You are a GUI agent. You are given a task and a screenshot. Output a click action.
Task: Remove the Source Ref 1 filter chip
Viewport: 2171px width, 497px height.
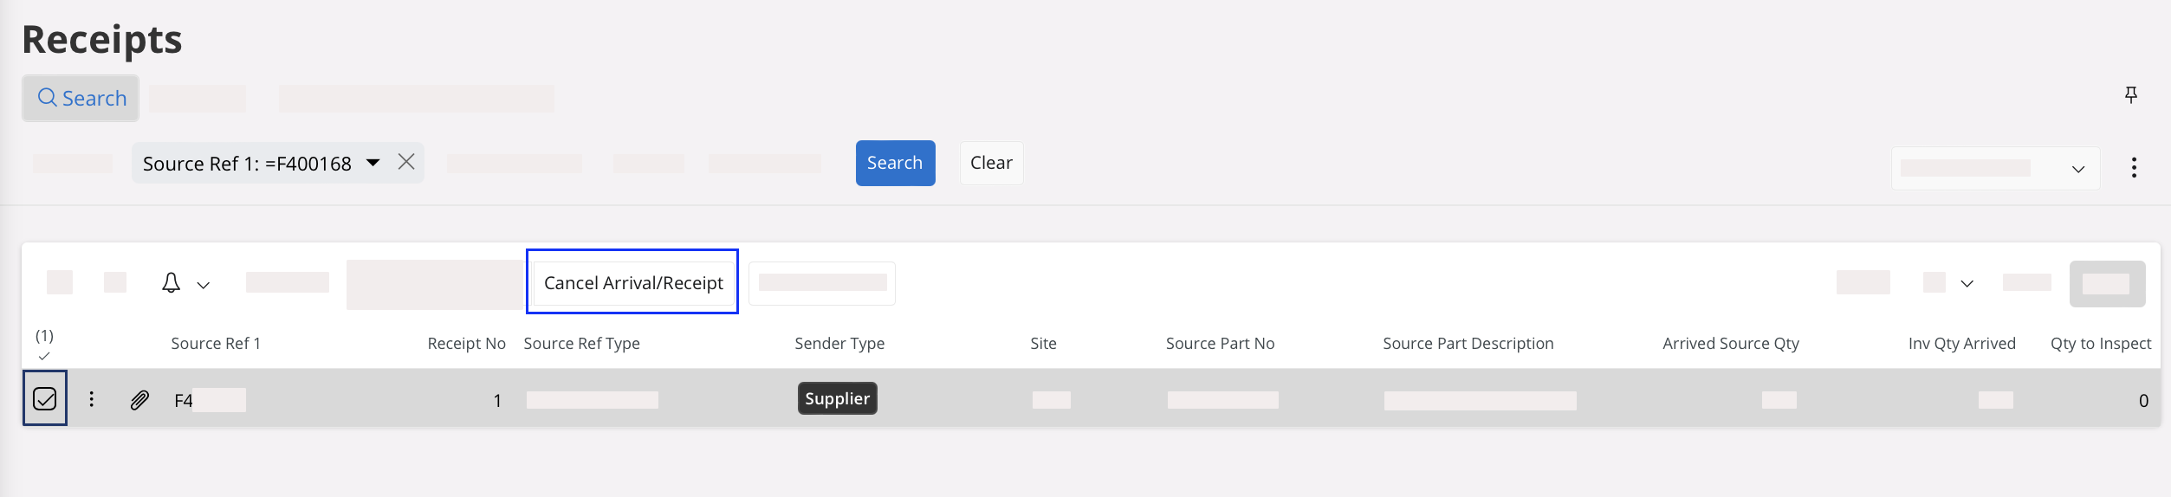[406, 163]
